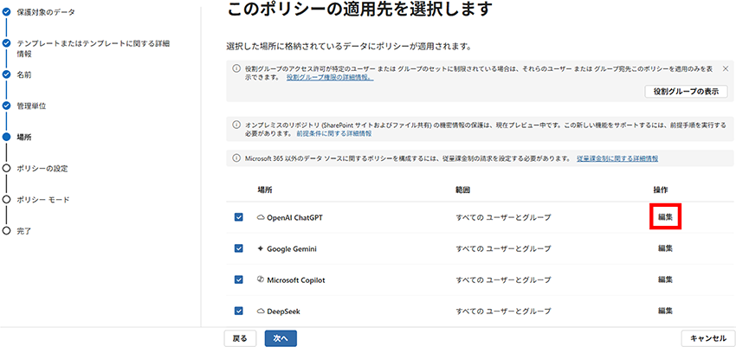
Task: Toggle the DeepSeek location checkbox
Action: [x=239, y=311]
